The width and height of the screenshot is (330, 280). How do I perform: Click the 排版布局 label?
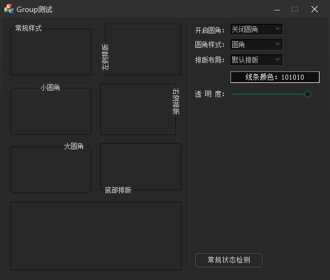pyautogui.click(x=210, y=60)
